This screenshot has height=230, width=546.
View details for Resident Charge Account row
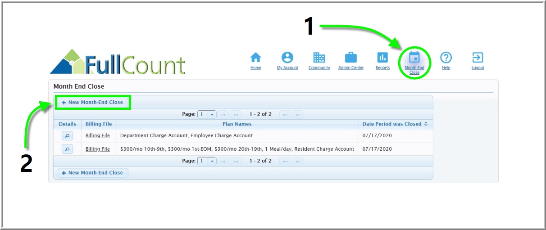[67, 149]
